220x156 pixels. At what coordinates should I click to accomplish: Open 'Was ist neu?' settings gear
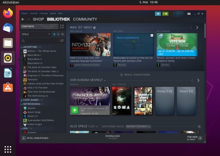coord(94,28)
